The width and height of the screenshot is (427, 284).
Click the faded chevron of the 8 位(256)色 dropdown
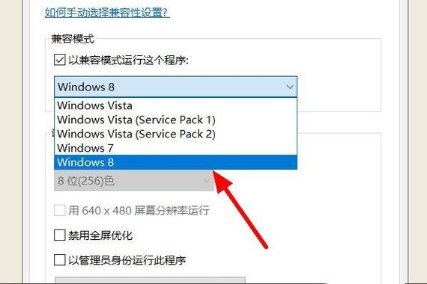pos(207,181)
